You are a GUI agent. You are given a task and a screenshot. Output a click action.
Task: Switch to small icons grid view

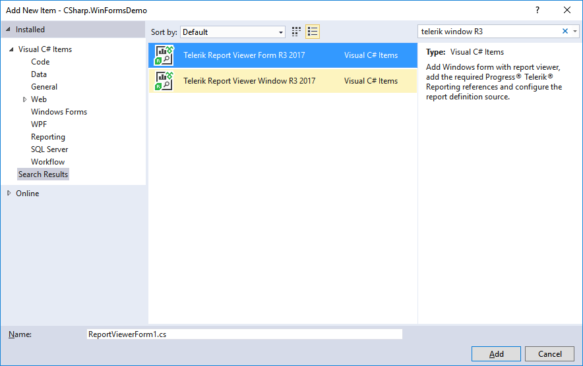296,32
